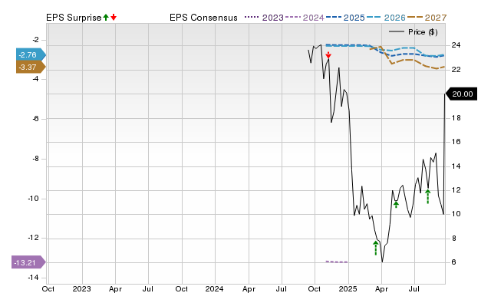Click the EPS Surprise legend title
Image resolution: width=491 pixels, height=293 pixels.
pos(74,18)
